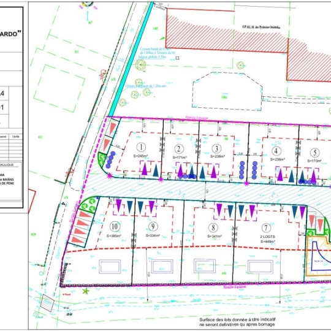Image resolution: width=331 pixels, height=331 pixels.
Task: Click the 'Cloture à déplacer' annotation text
Action: click(x=146, y=86)
